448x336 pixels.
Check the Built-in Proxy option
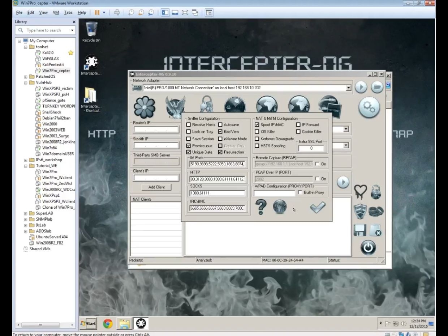click(300, 192)
